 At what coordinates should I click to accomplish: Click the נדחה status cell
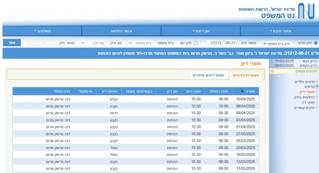coord(113,113)
